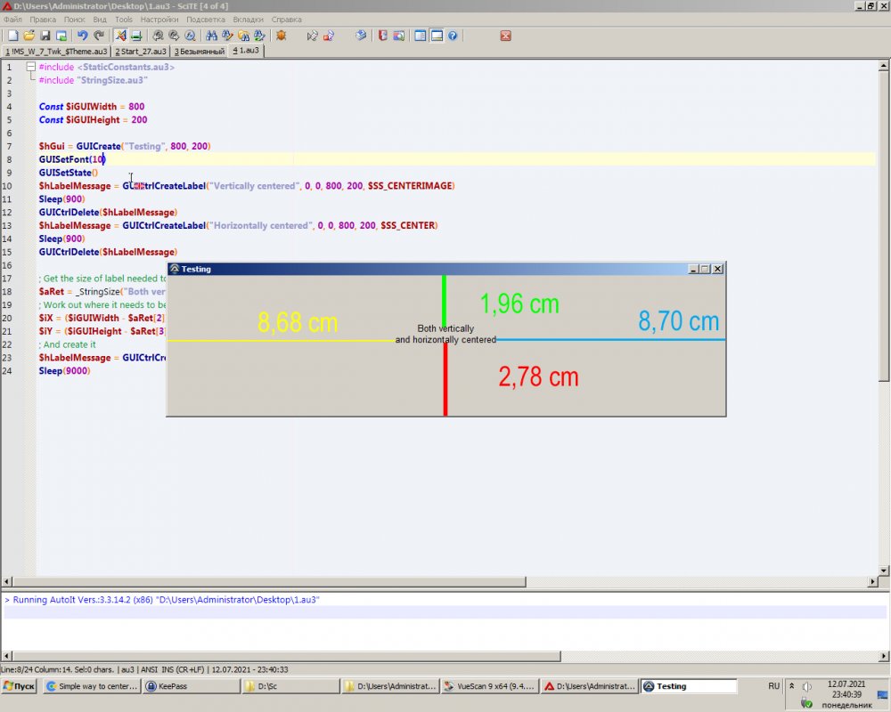Viewport: 891px width, 712px height.
Task: Open the Tools menu
Action: click(124, 20)
